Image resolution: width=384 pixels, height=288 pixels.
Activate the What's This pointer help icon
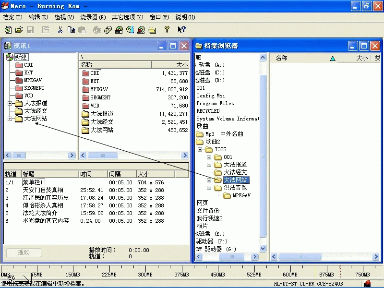click(x=181, y=30)
